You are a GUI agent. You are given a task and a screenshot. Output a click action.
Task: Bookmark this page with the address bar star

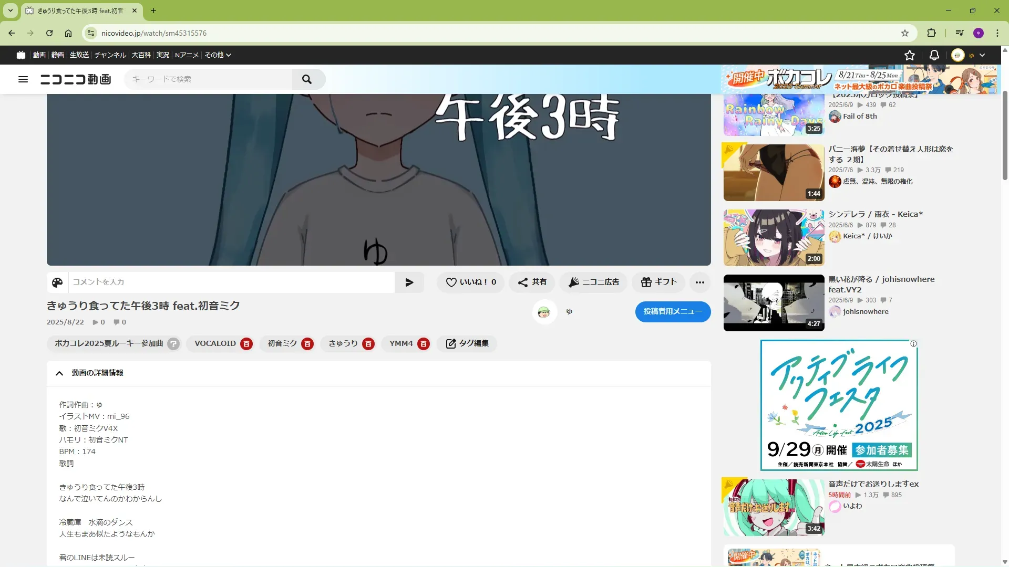[x=905, y=33]
